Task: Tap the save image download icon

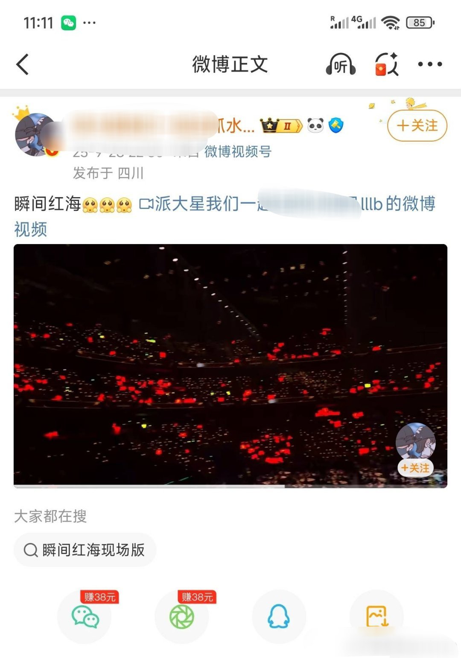Action: 377,617
